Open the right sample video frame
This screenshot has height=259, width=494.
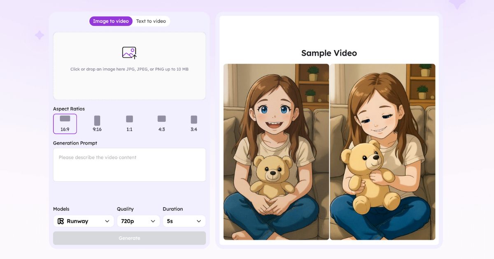[382, 152]
